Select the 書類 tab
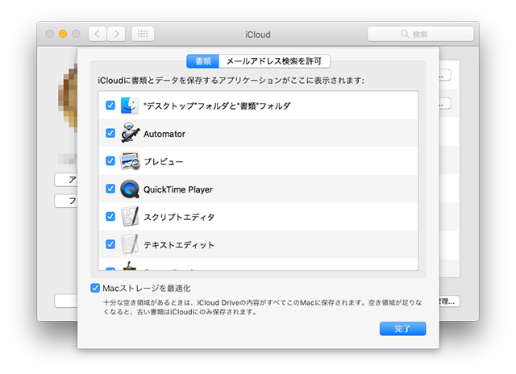Image resolution: width=516 pixels, height=374 pixels. coord(202,61)
